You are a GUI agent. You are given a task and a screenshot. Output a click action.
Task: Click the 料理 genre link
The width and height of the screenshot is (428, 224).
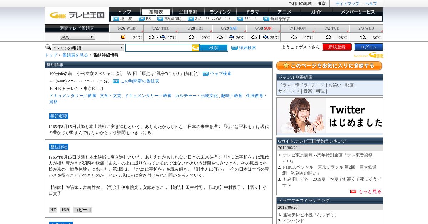(320, 91)
